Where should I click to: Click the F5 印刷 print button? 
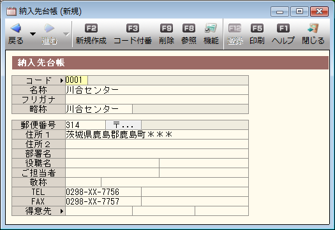(257, 34)
